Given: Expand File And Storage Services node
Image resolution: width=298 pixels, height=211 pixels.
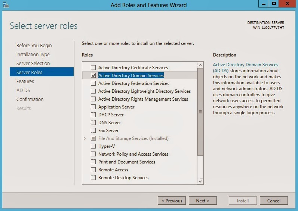Looking at the screenshot, I should tap(85, 138).
